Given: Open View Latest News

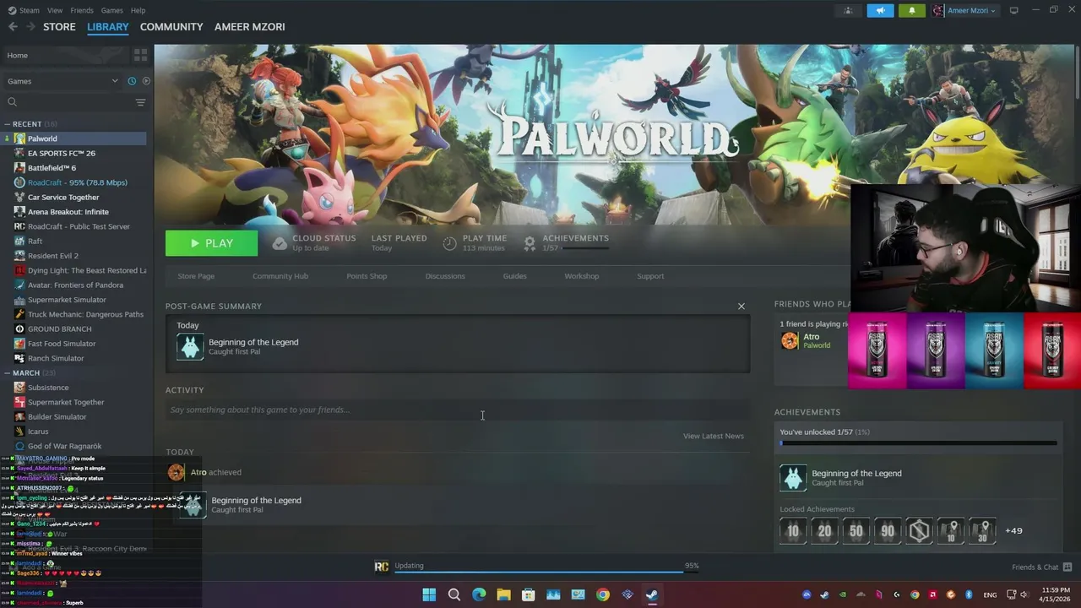Looking at the screenshot, I should [714, 436].
